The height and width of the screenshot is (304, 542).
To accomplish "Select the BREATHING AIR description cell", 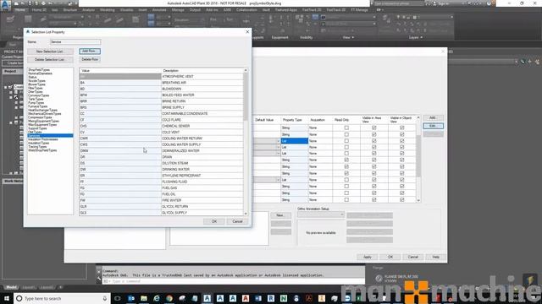I will coord(202,83).
